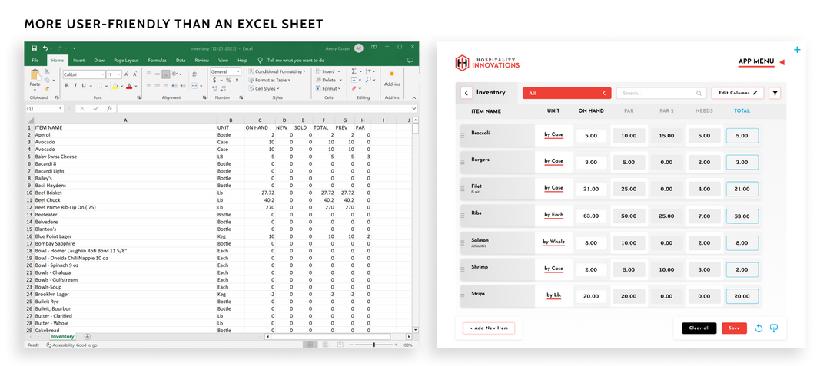Switch to the Formulas ribbon tab
The image size is (830, 366).
pyautogui.click(x=158, y=61)
